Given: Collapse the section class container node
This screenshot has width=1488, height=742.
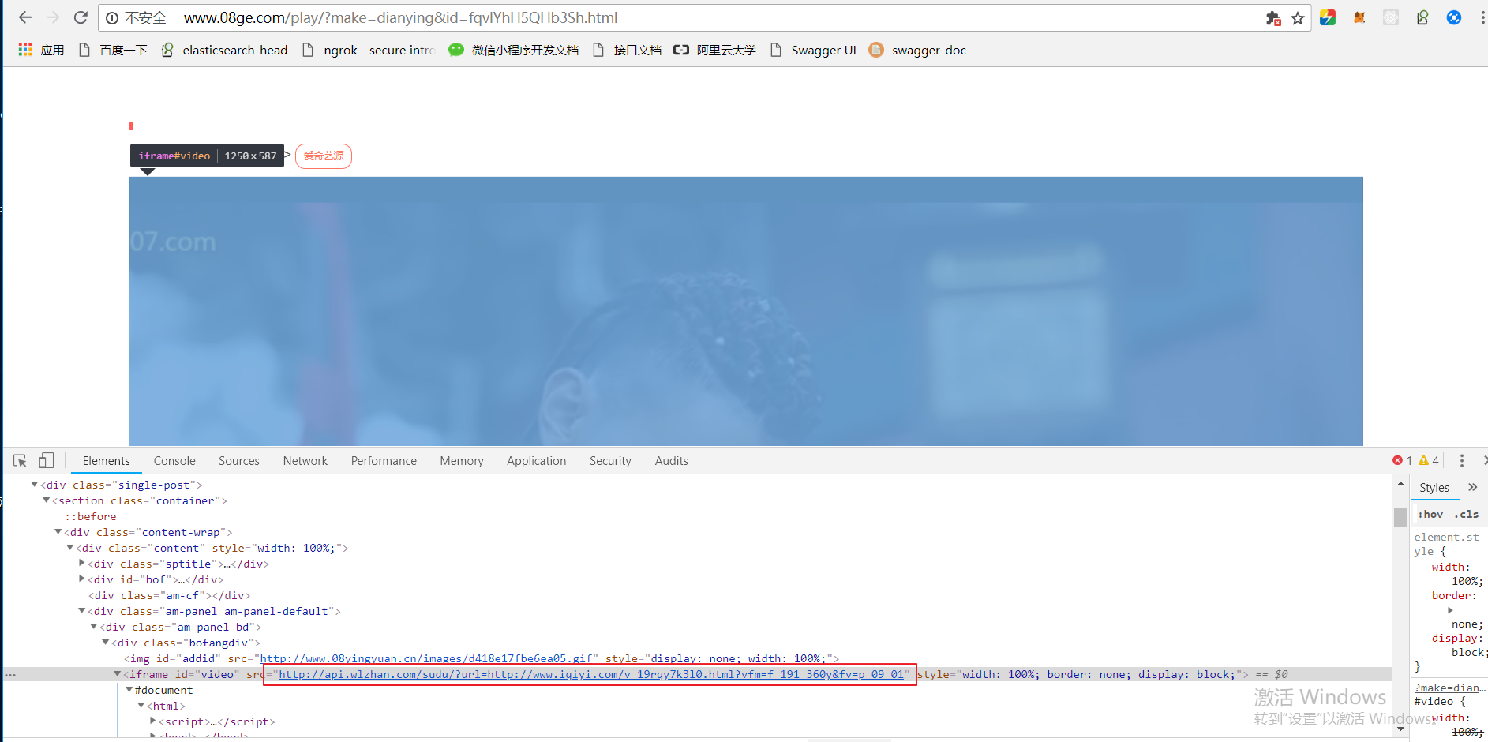Looking at the screenshot, I should coord(47,500).
